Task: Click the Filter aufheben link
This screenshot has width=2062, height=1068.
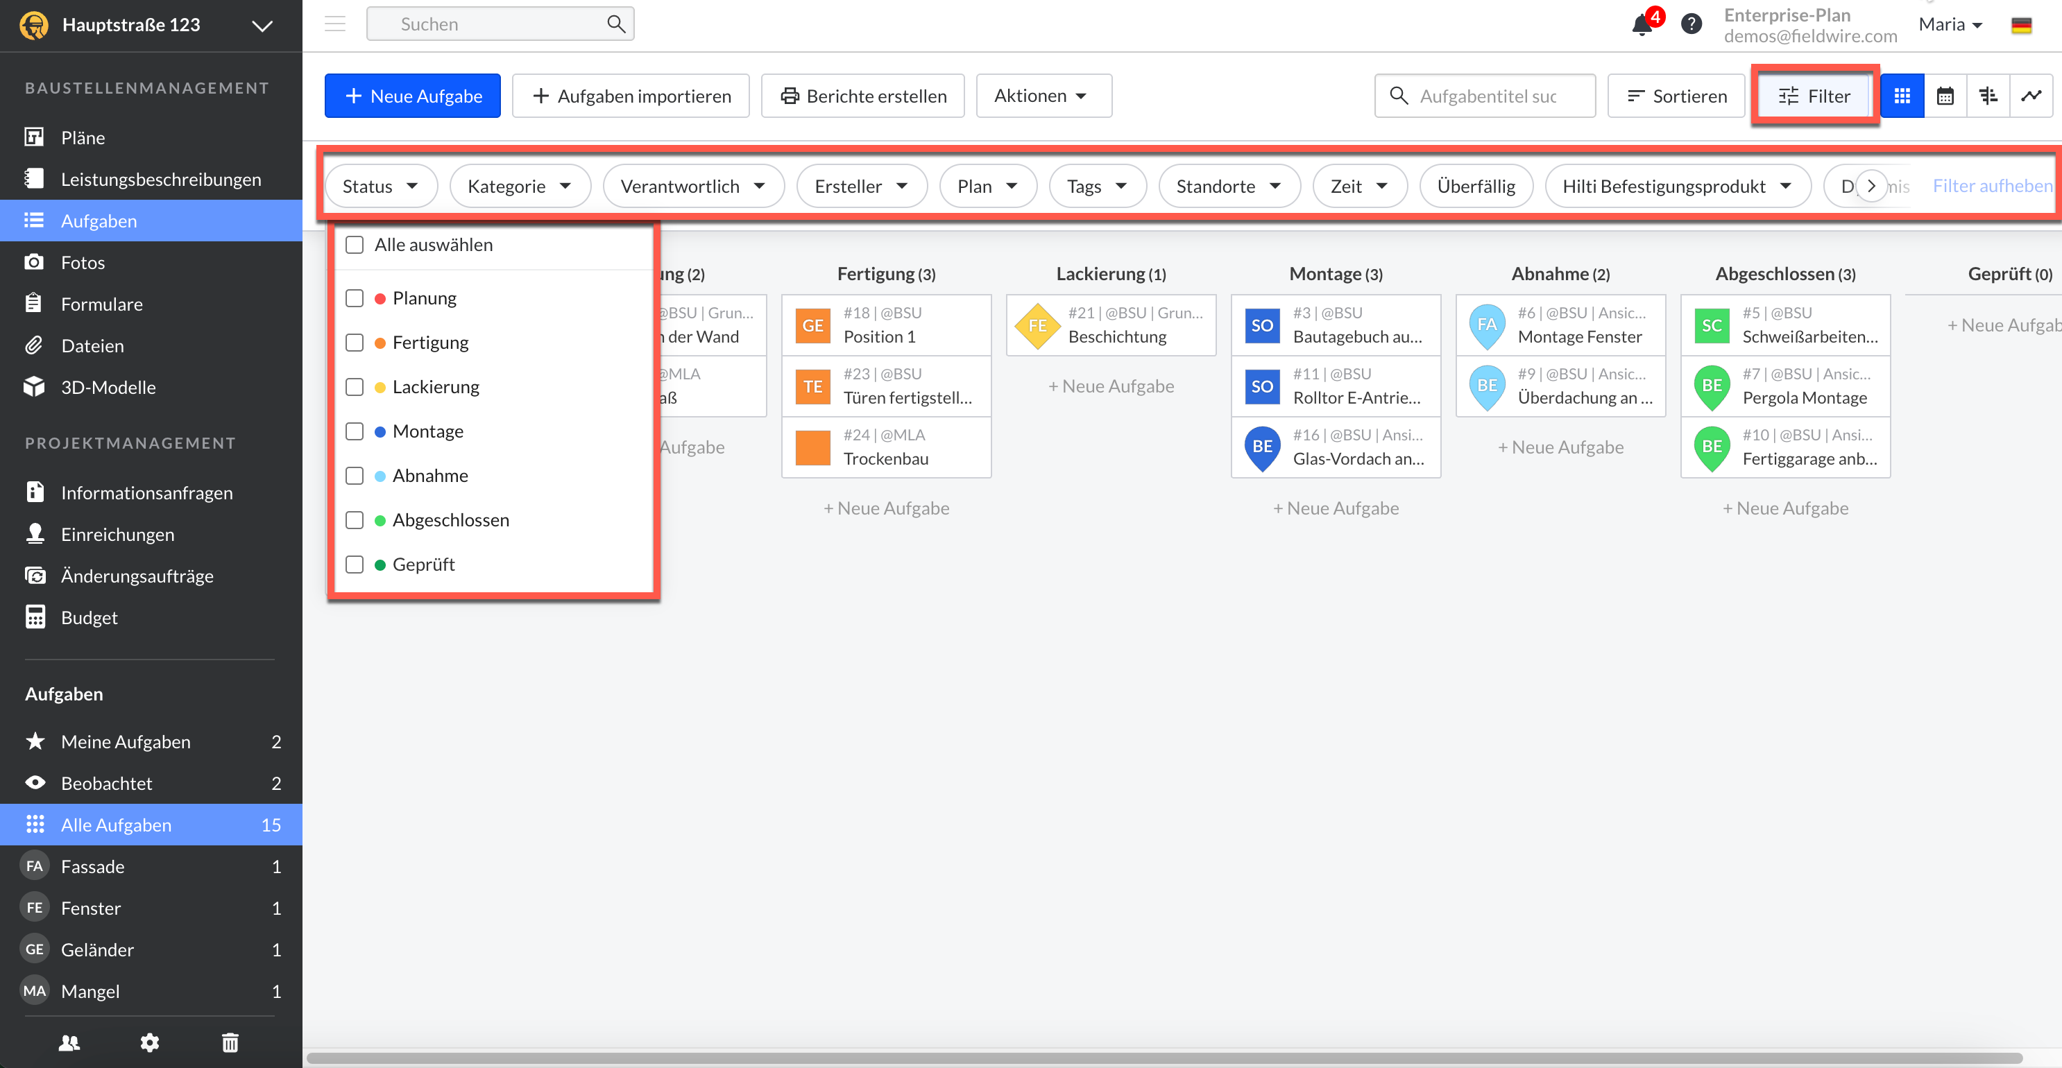Action: [1993, 187]
